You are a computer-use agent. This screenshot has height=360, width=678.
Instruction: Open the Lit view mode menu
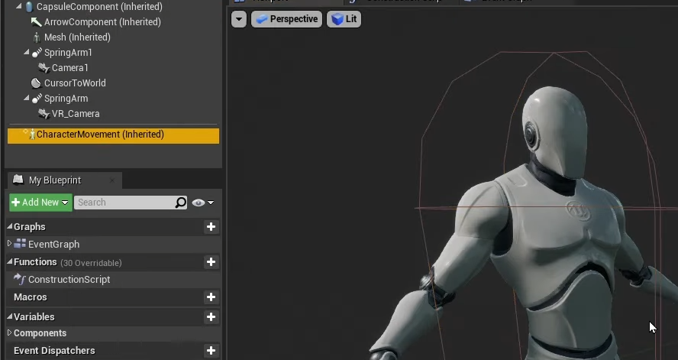(x=344, y=19)
